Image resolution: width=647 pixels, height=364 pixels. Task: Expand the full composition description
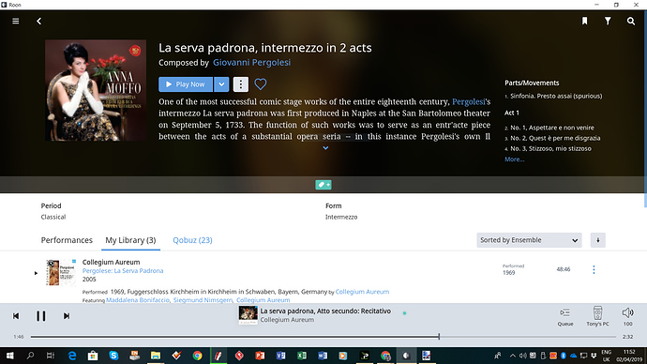pos(325,147)
